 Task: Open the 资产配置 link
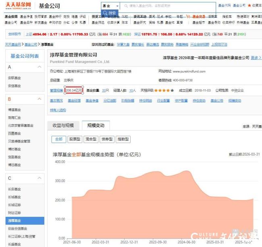tap(181, 101)
